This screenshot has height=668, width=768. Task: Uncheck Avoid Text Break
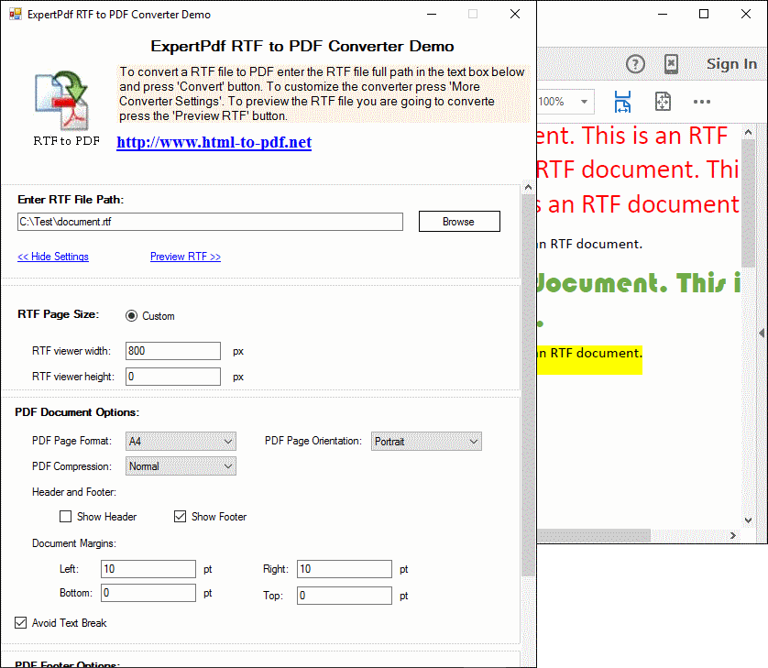[20, 622]
